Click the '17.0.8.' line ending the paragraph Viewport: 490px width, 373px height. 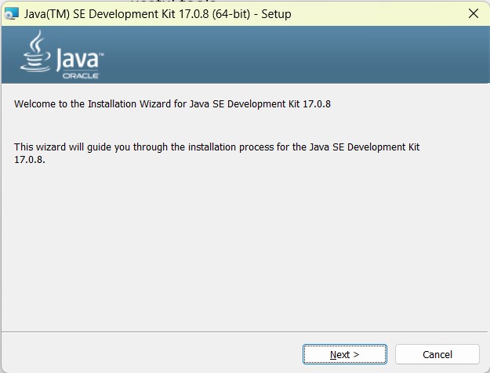tap(30, 160)
